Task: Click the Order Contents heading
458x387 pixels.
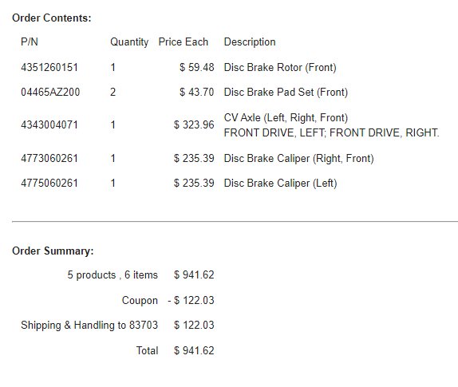Action: point(52,18)
